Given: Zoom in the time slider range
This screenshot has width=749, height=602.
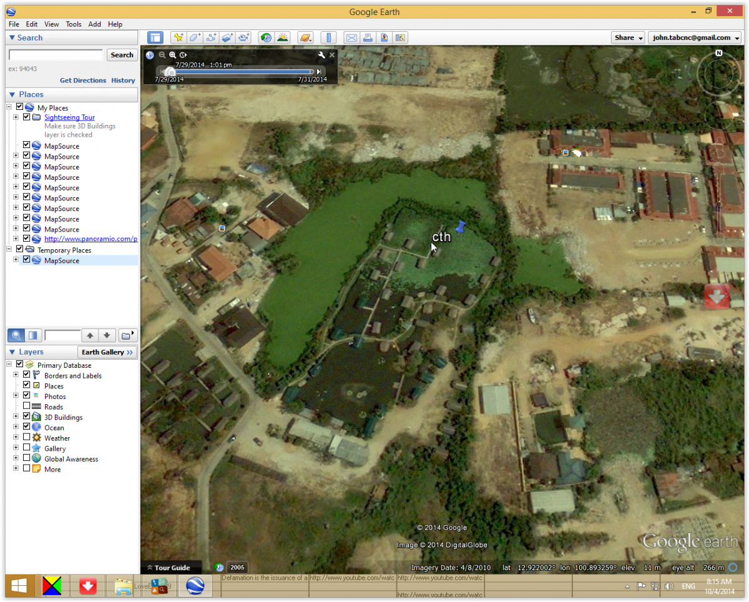Looking at the screenshot, I should [x=173, y=55].
